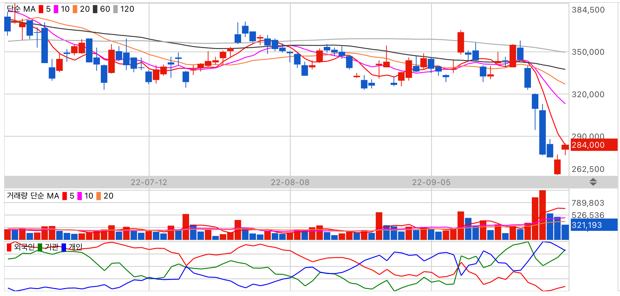Screen dimensions: 620x296
Task: Click the magenta 10-day price MA legend swatch
Action: coord(56,9)
